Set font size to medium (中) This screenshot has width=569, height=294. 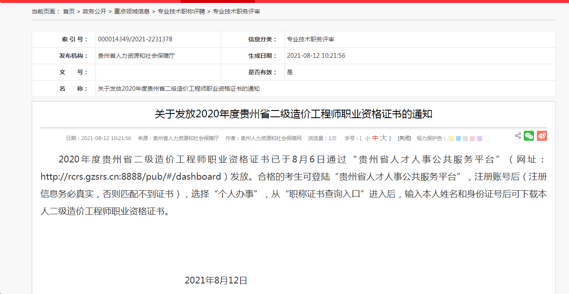click(375, 138)
